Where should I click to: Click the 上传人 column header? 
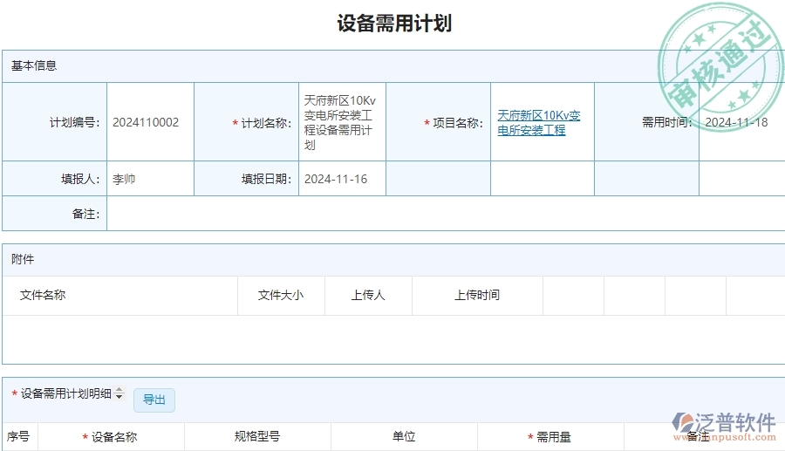[368, 296]
